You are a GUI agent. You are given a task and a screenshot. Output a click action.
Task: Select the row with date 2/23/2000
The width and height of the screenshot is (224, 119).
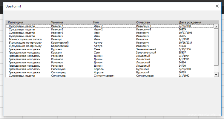[x=110, y=26]
